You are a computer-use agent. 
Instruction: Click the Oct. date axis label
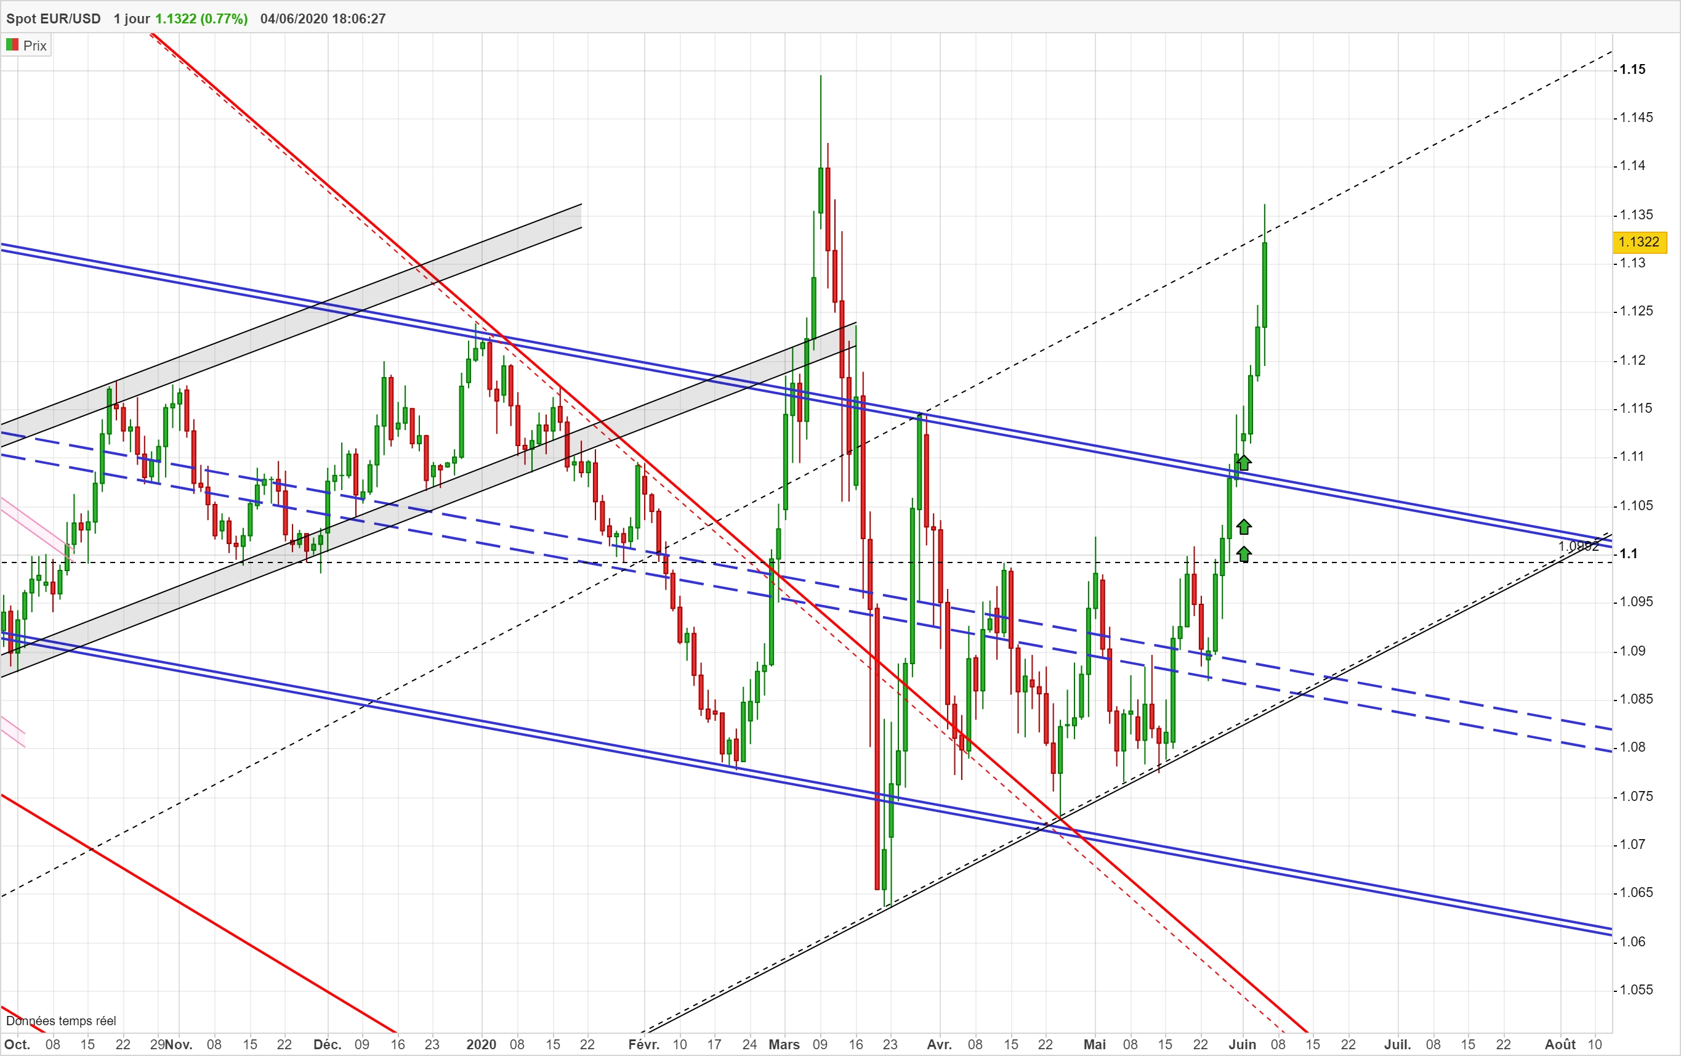(17, 1044)
